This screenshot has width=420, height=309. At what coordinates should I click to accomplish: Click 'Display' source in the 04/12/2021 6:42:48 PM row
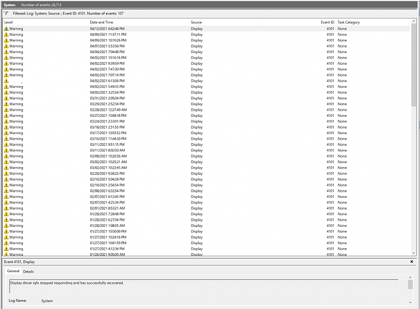pyautogui.click(x=197, y=28)
